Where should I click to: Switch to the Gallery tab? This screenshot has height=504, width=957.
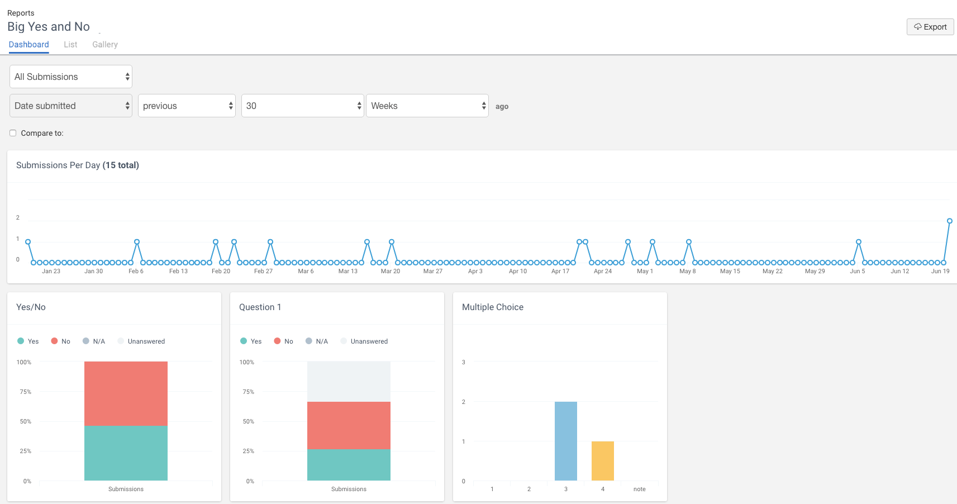[x=105, y=45]
